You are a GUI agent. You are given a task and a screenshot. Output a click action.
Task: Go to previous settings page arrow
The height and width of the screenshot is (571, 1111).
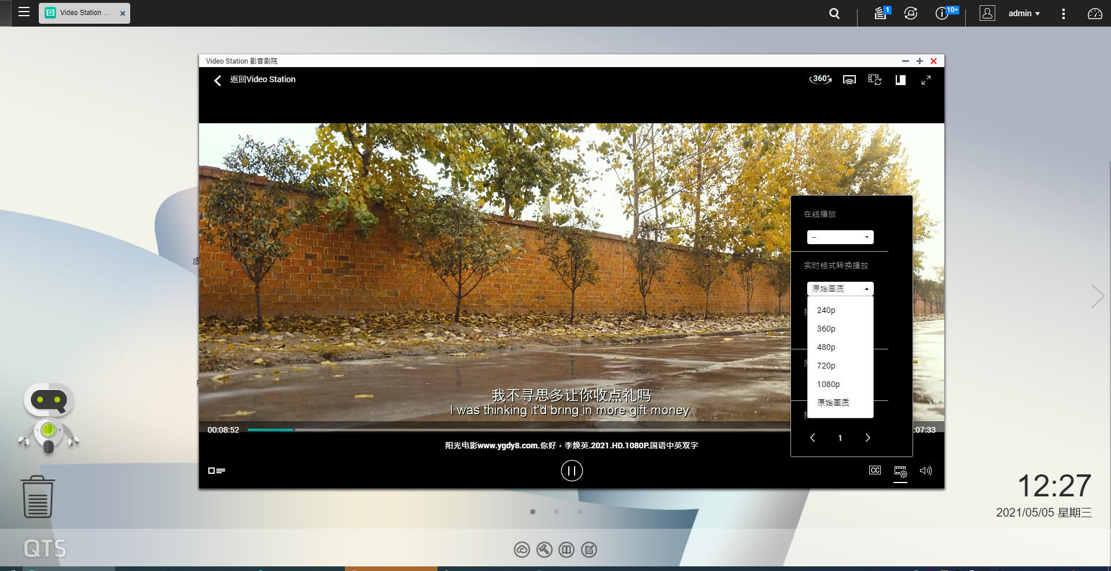coord(812,438)
